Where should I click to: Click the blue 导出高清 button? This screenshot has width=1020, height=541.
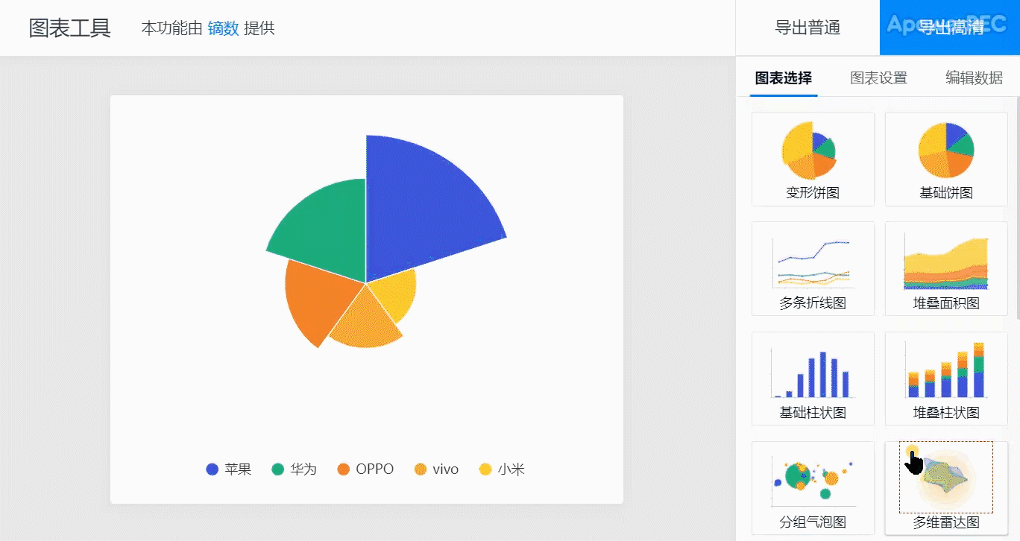[950, 28]
